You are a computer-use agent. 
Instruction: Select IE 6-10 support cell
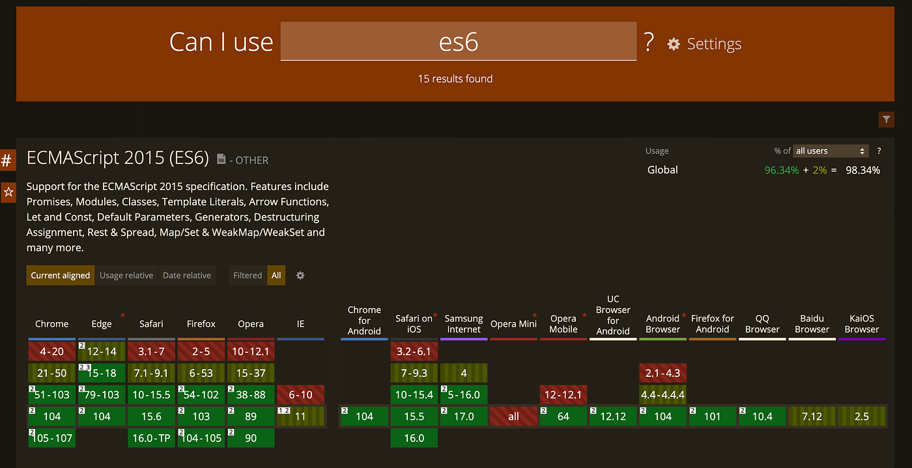[x=300, y=394]
